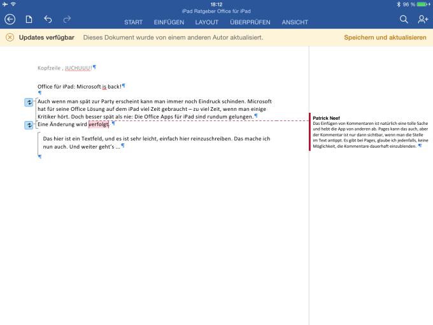This screenshot has height=325, width=433.
Task: Tap inside the text box 'Das hier ist ein Textfeld'
Action: point(156,143)
